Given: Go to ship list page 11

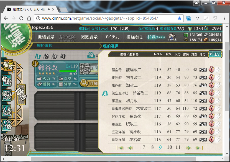Looking at the screenshot, I should [178, 147].
